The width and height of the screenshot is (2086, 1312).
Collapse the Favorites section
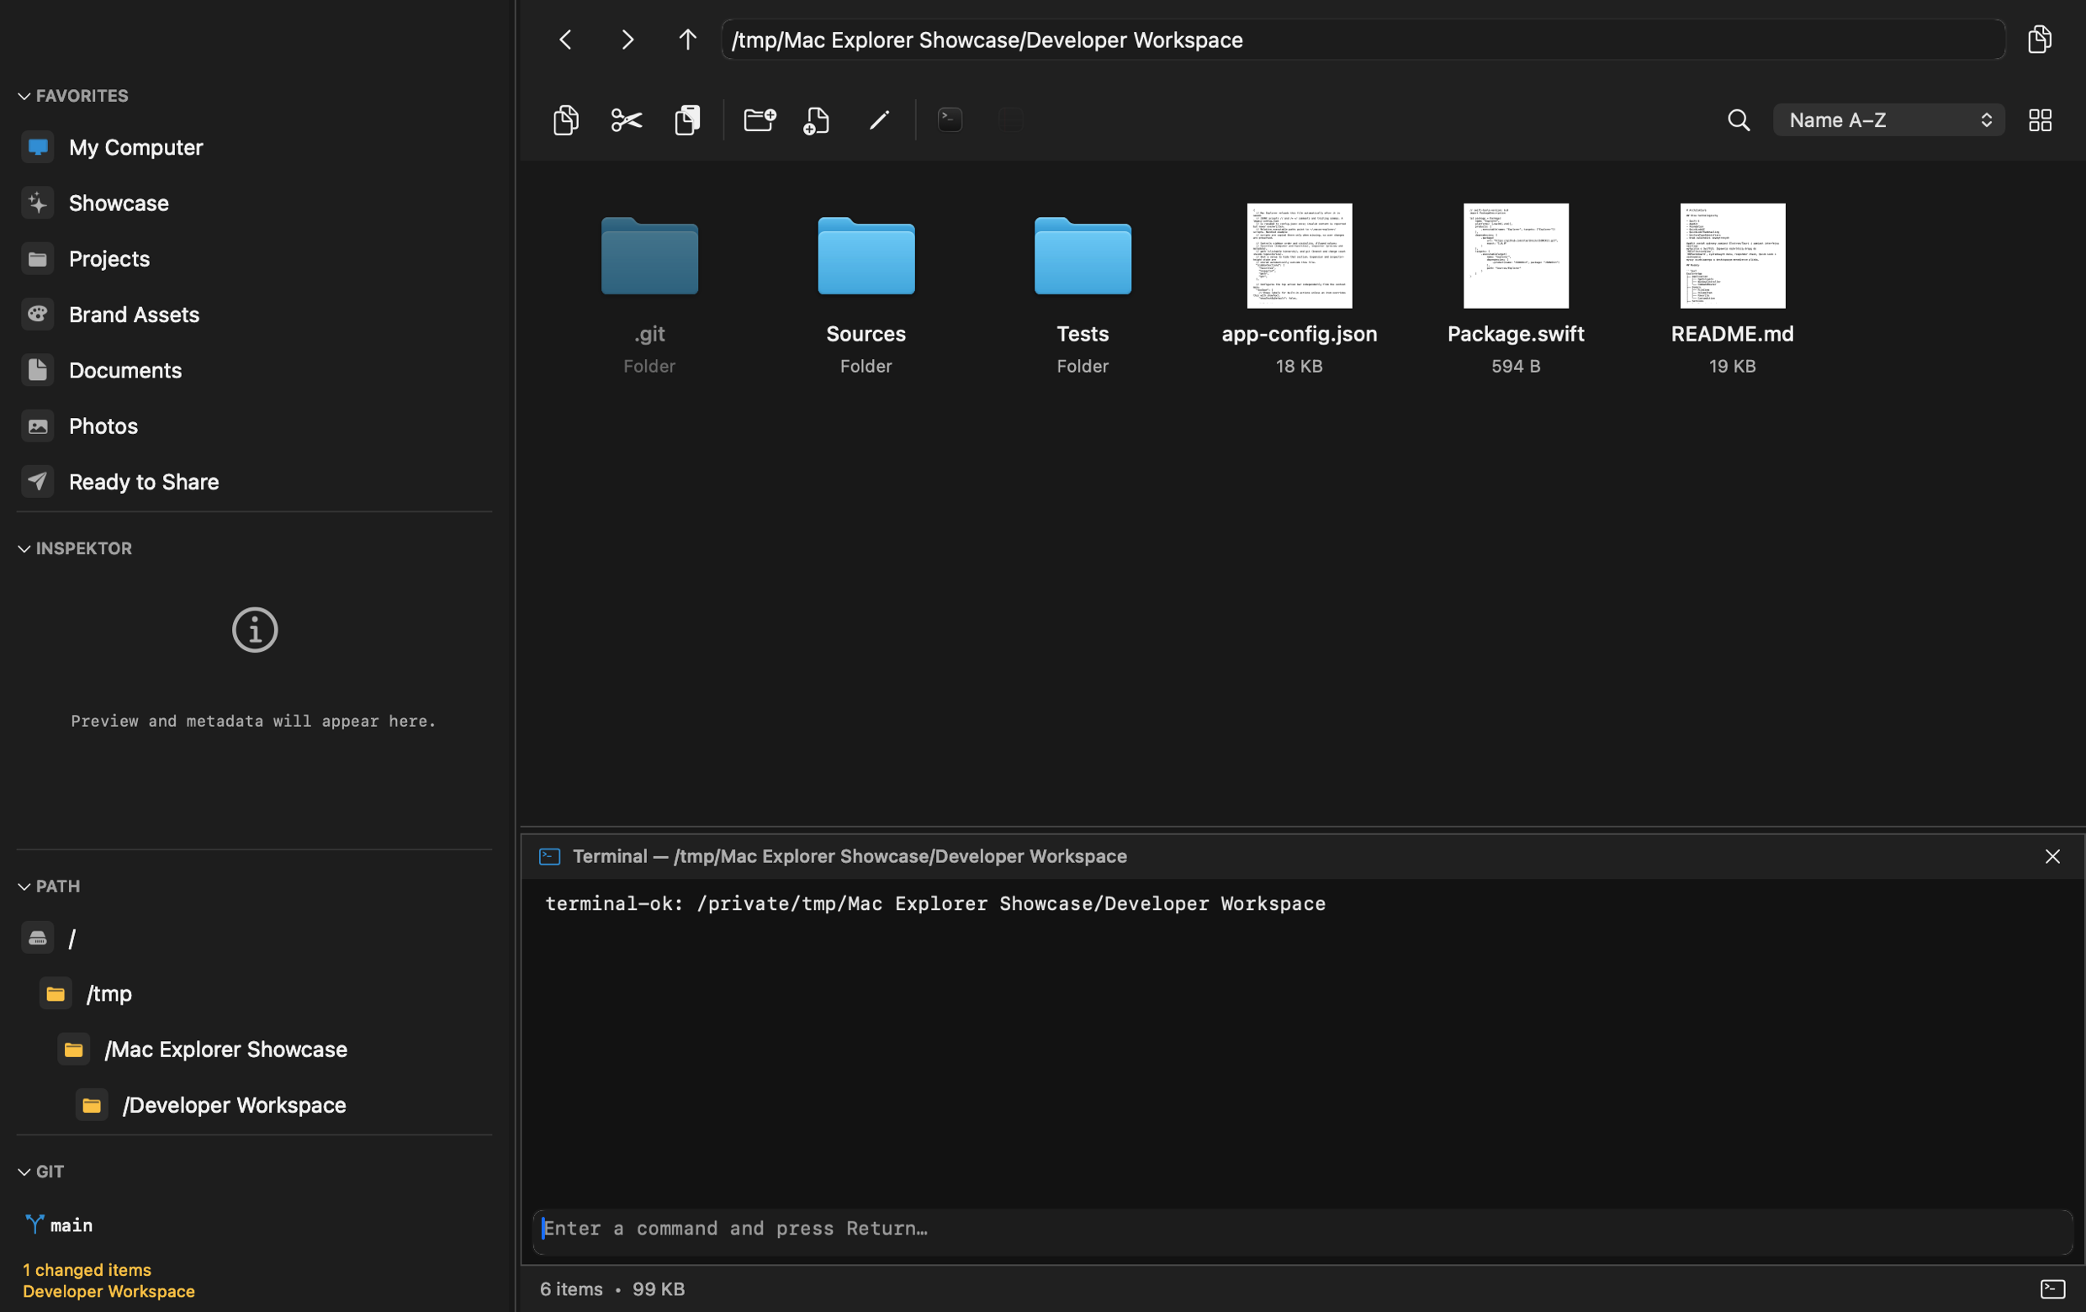(24, 96)
